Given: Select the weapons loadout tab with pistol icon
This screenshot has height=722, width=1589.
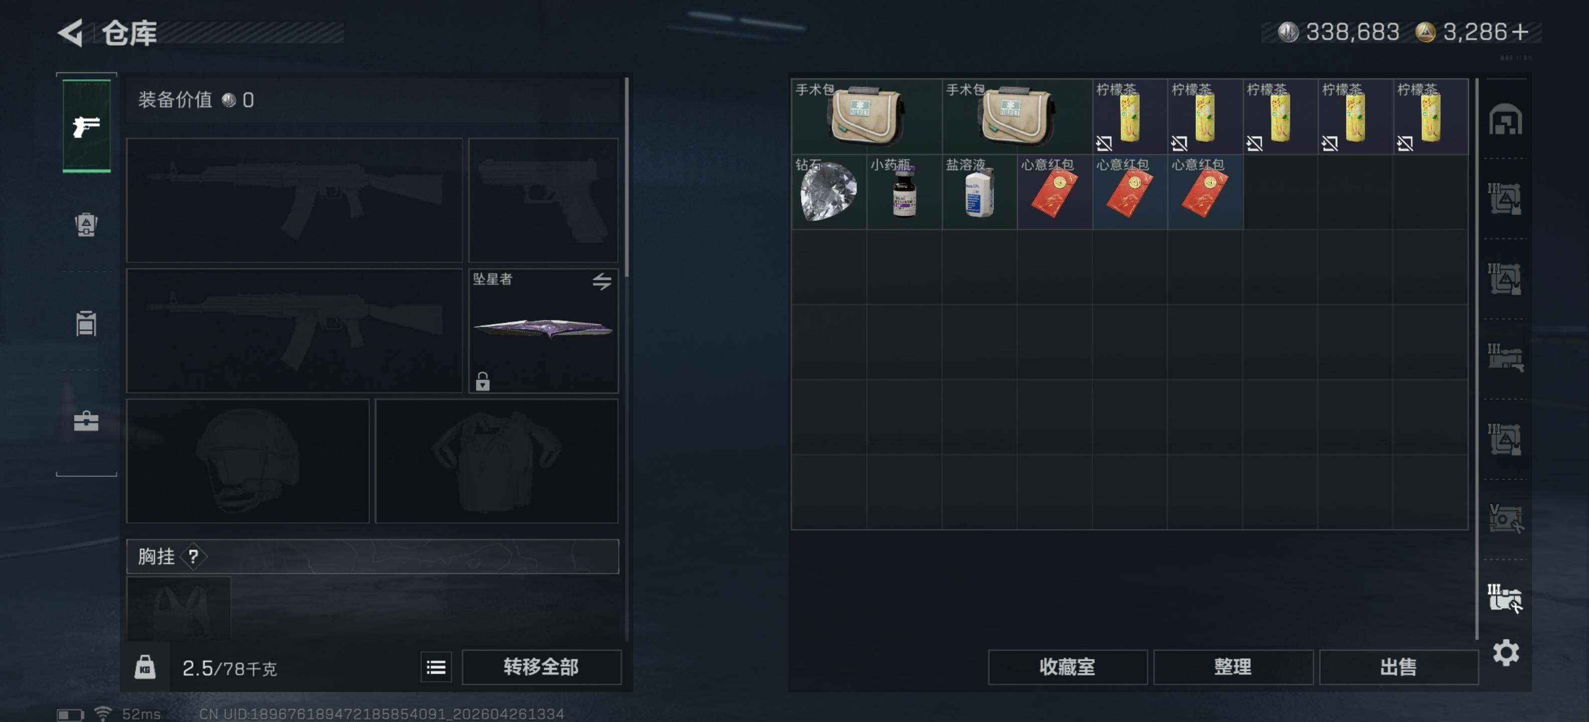Looking at the screenshot, I should pyautogui.click(x=86, y=126).
